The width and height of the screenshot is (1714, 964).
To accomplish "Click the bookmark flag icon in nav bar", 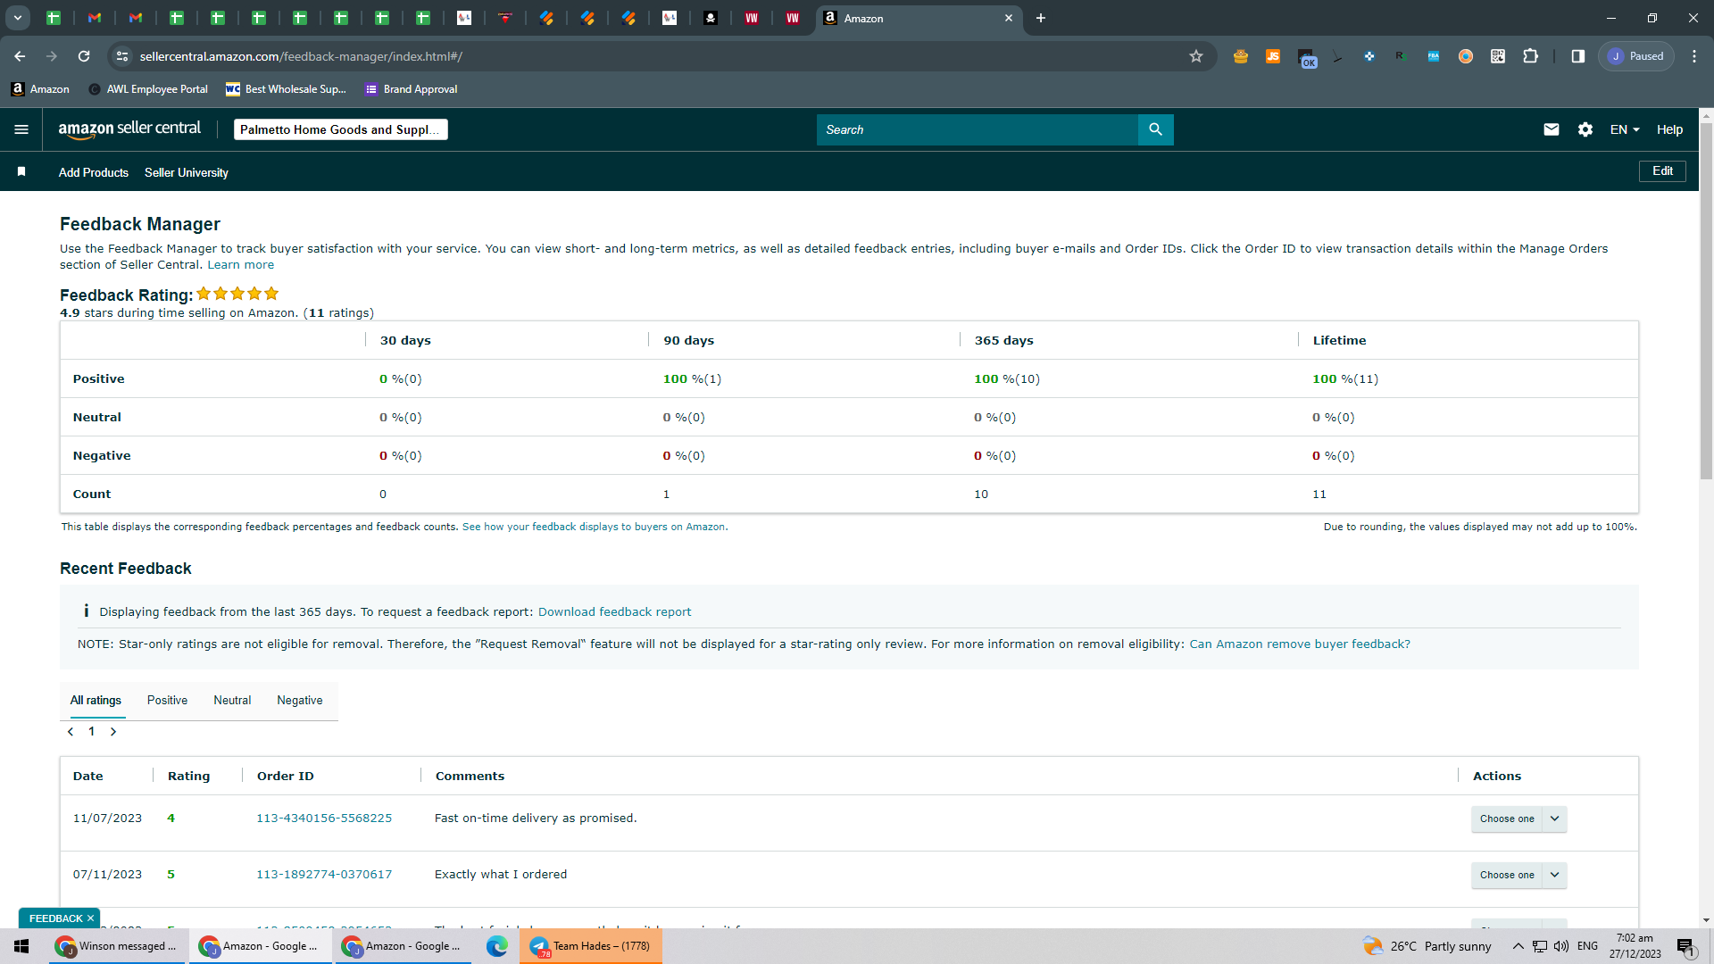I will (x=21, y=171).
